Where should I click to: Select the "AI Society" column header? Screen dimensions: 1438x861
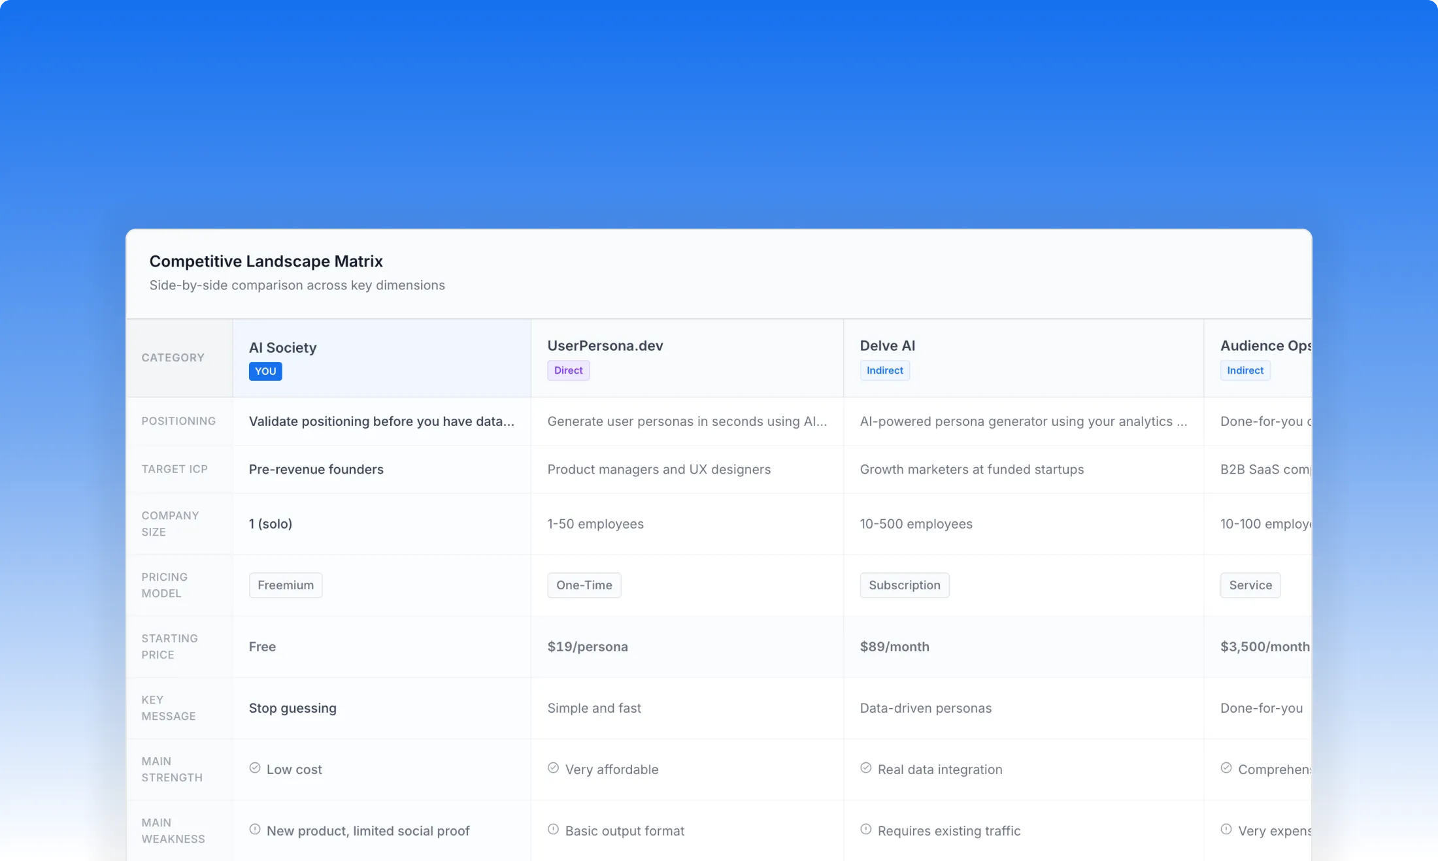pyautogui.click(x=282, y=348)
